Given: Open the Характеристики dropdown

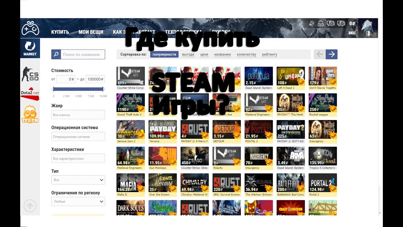Looking at the screenshot, I should (x=78, y=158).
